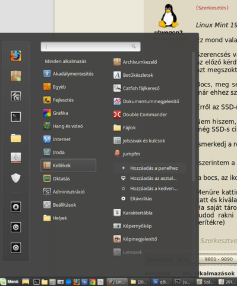Screen dimensions: 237x286
Task: Click the 9801 - 9890 page range
Action: [219, 259]
